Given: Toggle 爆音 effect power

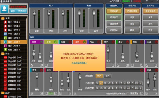Looking at the screenshot, I should (x=142, y=42).
